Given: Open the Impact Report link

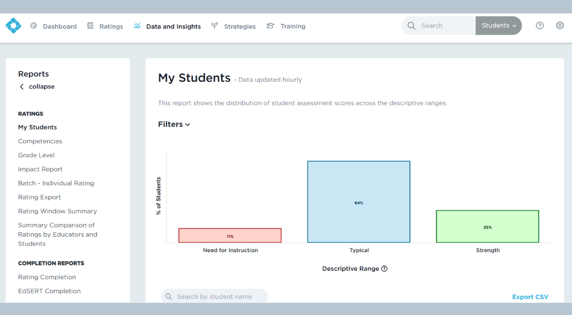Looking at the screenshot, I should tap(40, 169).
